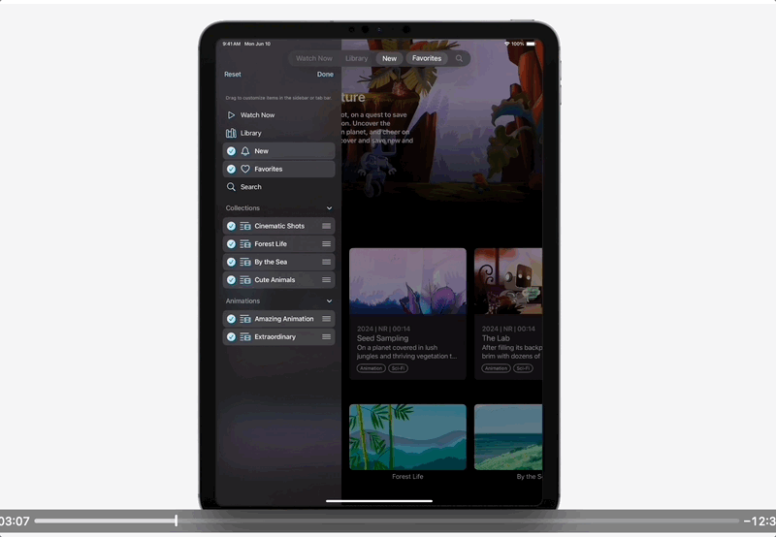The height and width of the screenshot is (537, 776).
Task: Click the Extraordinary collection icon
Action: pos(245,336)
